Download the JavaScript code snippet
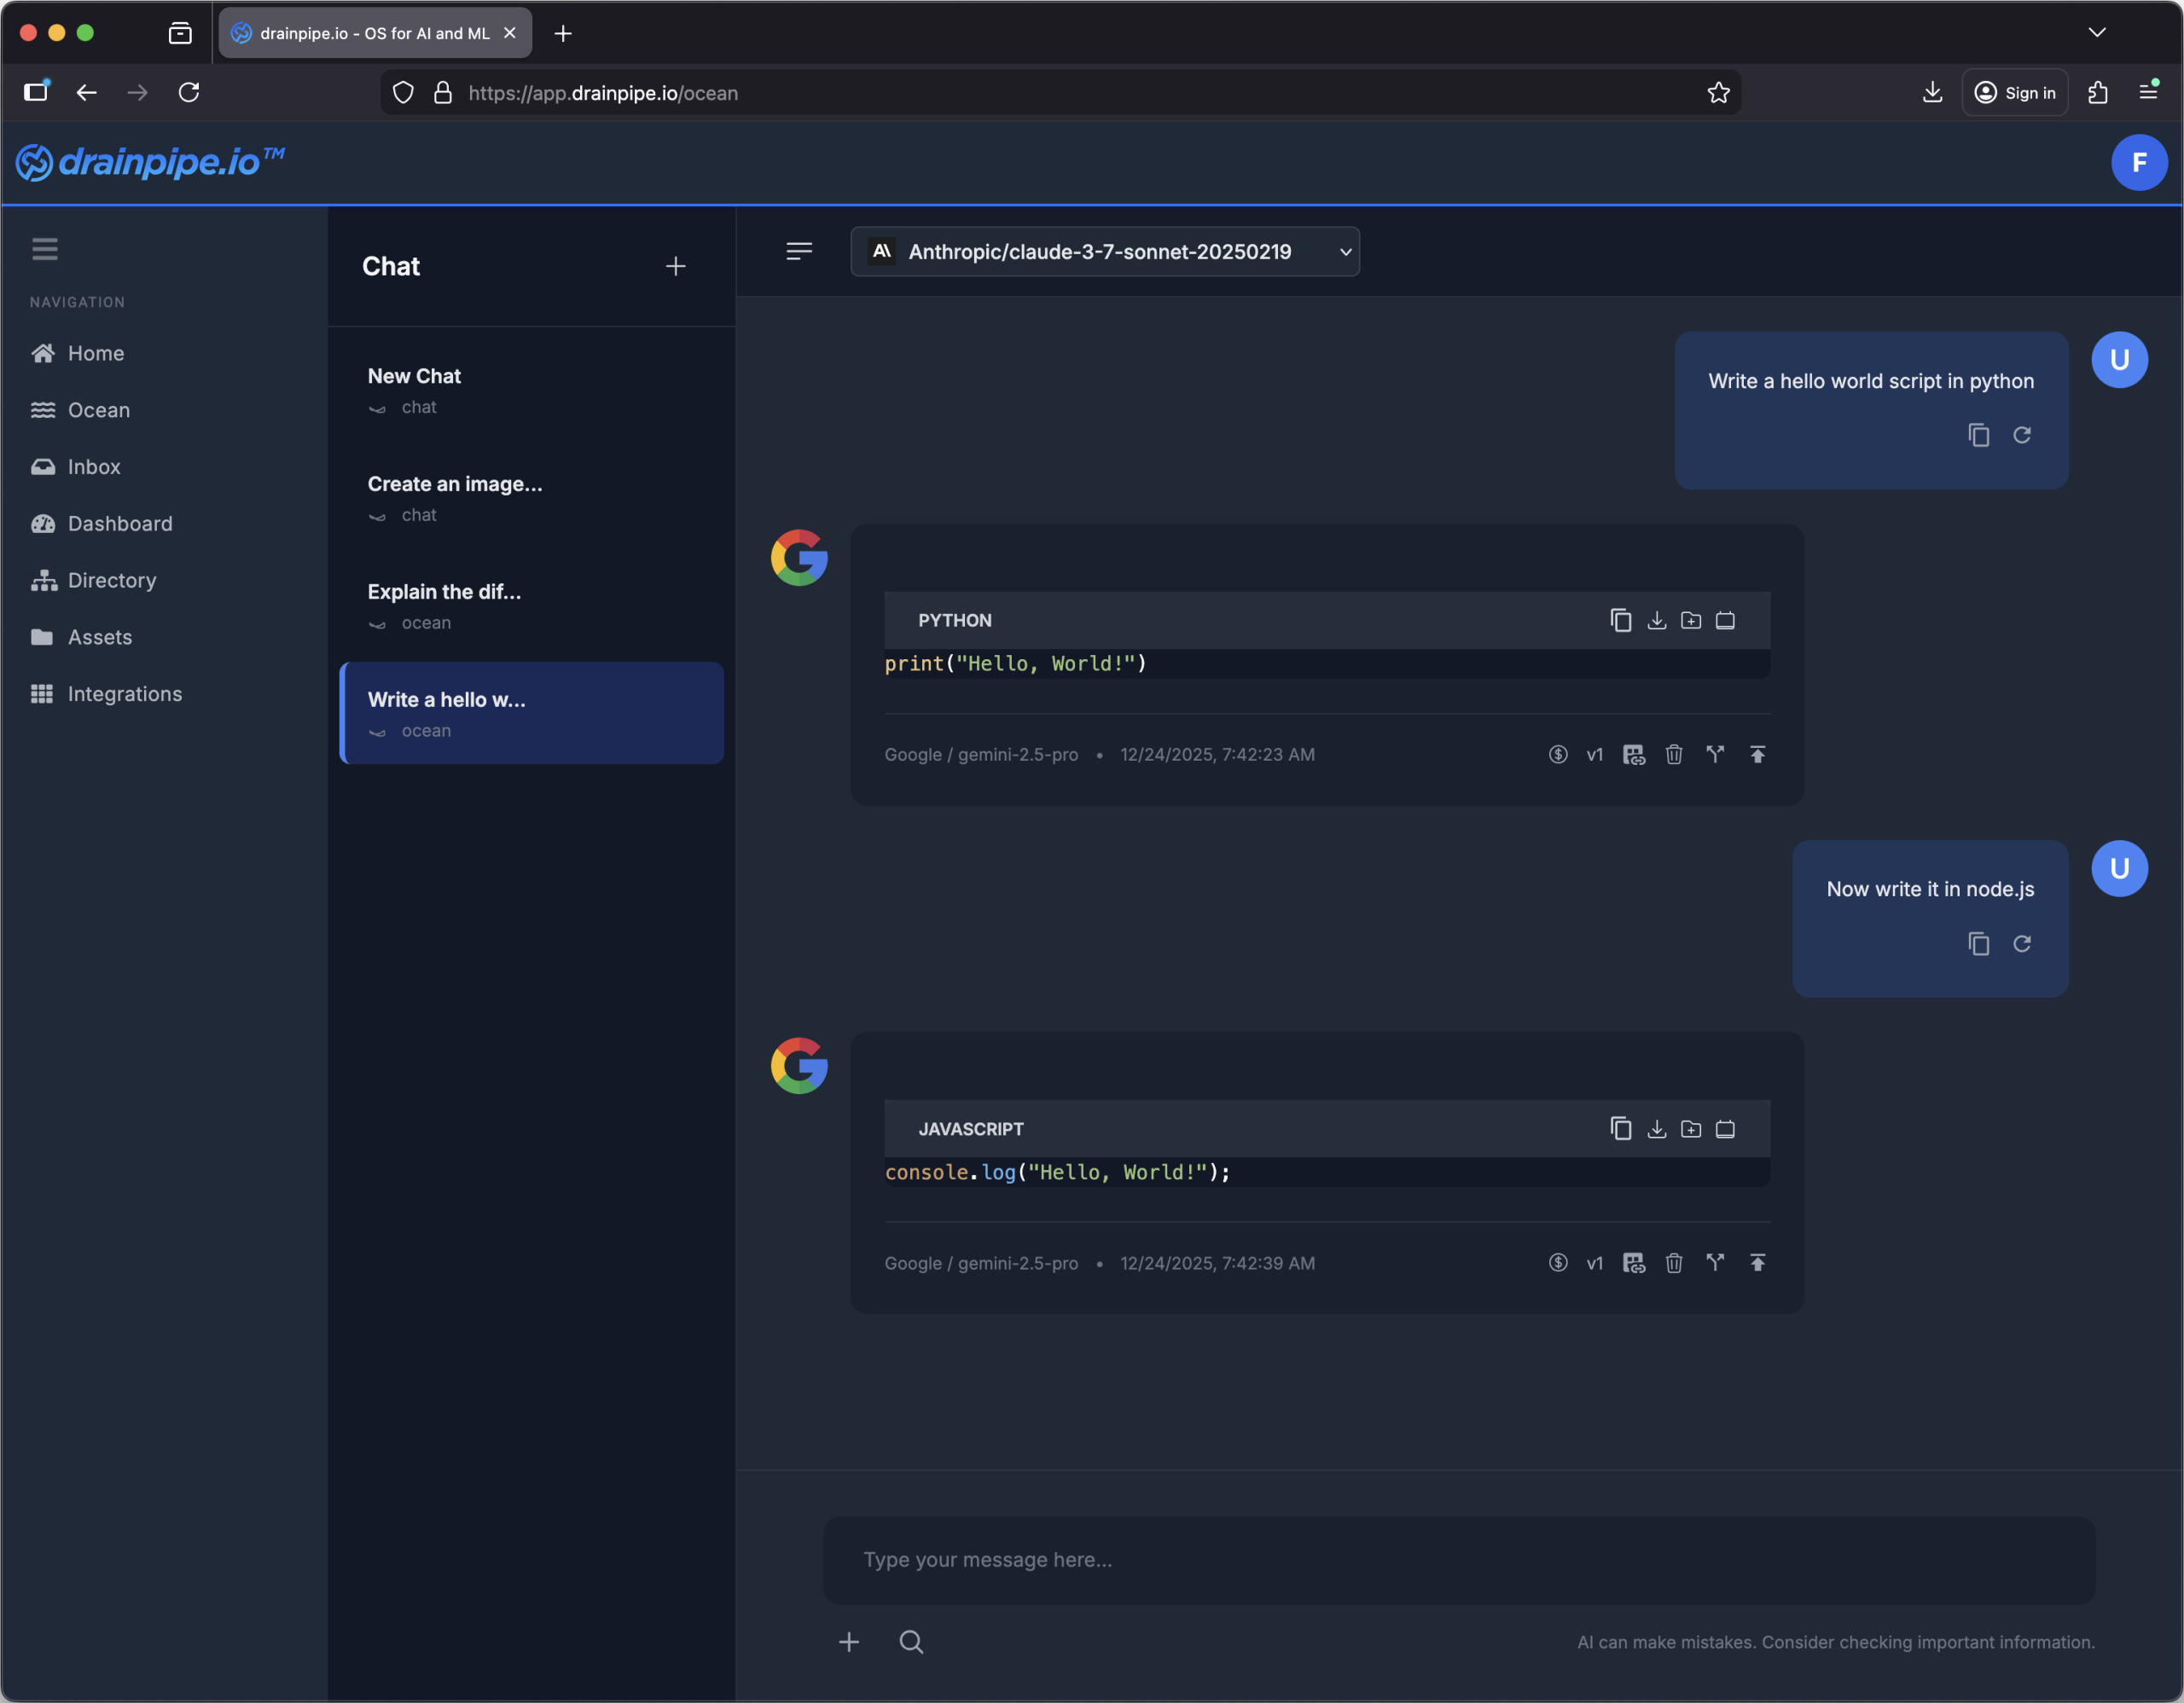The image size is (2184, 1703). click(x=1656, y=1129)
